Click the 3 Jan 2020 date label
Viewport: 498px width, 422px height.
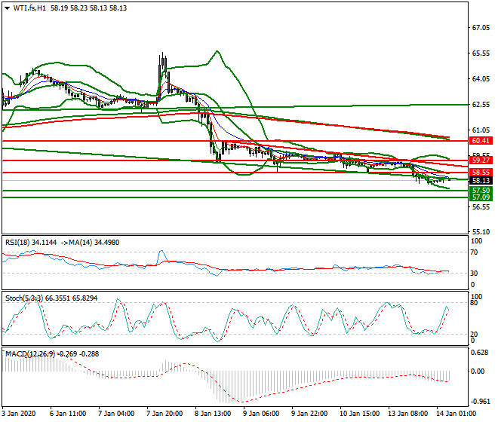[18, 414]
